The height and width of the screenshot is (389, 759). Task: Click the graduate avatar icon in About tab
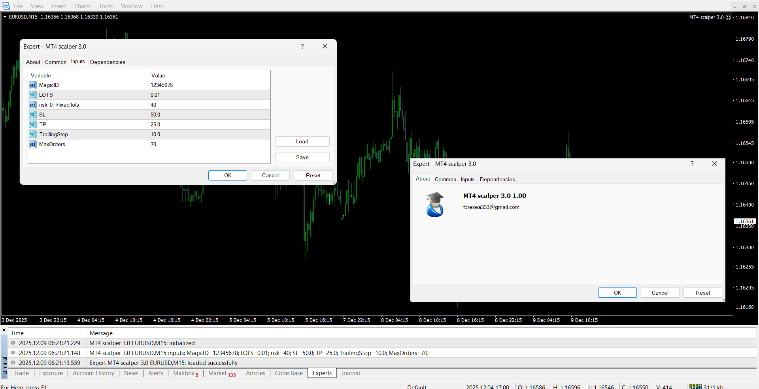435,205
